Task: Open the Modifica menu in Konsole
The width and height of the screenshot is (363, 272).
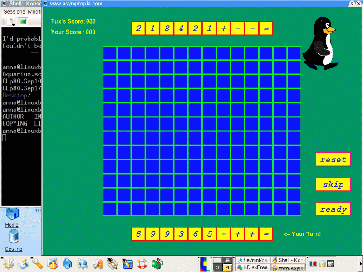Action: tap(34, 12)
